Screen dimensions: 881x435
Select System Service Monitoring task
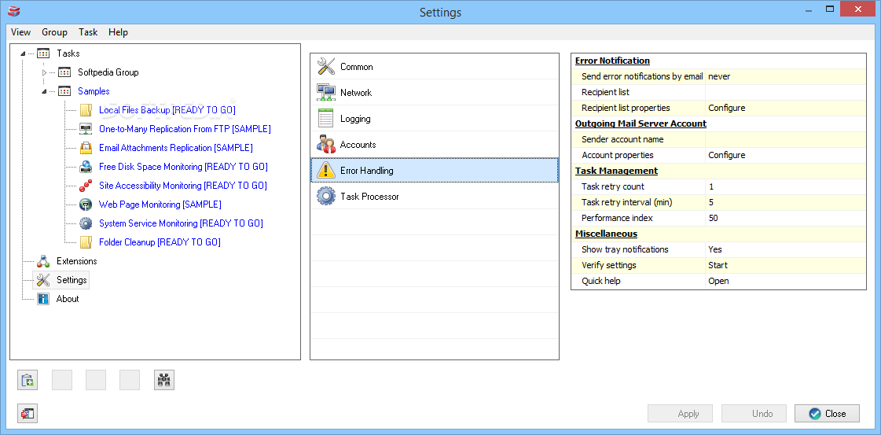click(x=181, y=223)
